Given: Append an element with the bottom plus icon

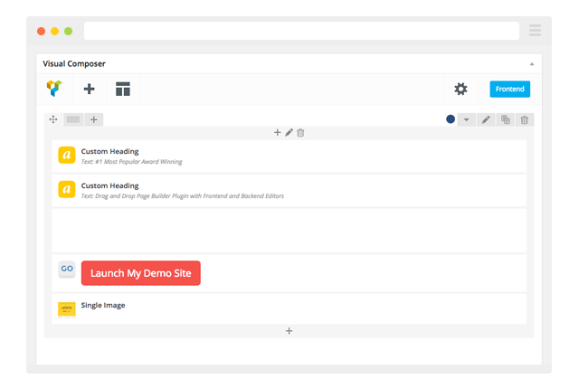Looking at the screenshot, I should click(289, 331).
